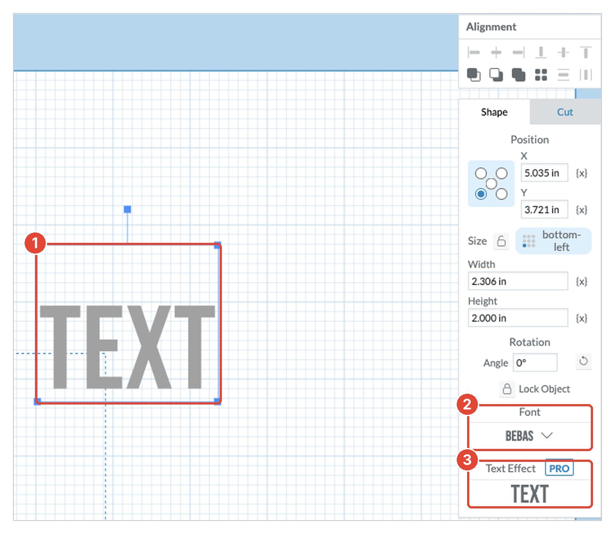Select bottom-left position anchor
This screenshot has width=615, height=534.
(481, 194)
